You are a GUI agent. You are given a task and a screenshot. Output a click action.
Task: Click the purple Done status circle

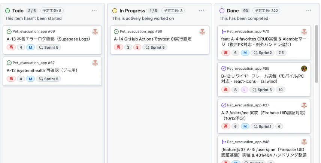click(222, 10)
